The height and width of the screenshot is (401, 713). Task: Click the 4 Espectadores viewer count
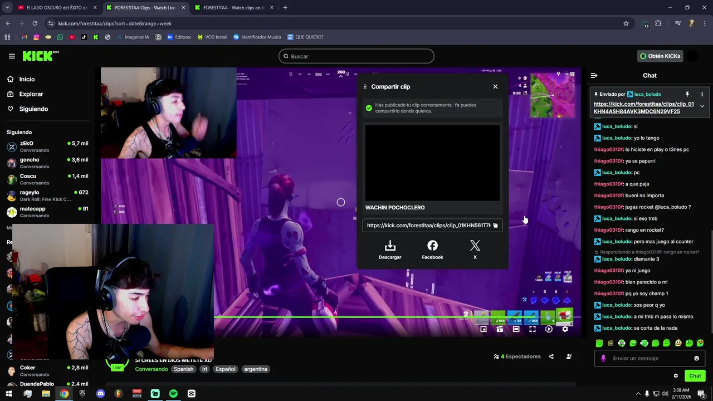(x=517, y=356)
